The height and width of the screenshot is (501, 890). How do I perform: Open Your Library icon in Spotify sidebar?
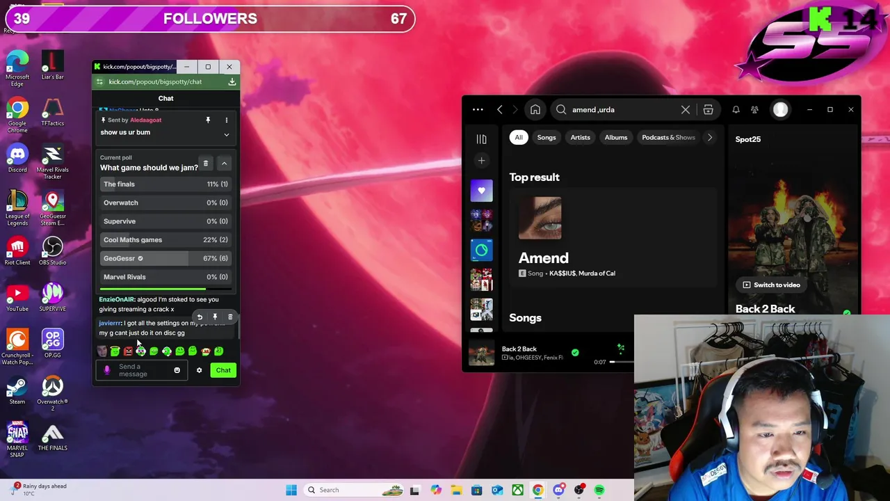click(481, 139)
